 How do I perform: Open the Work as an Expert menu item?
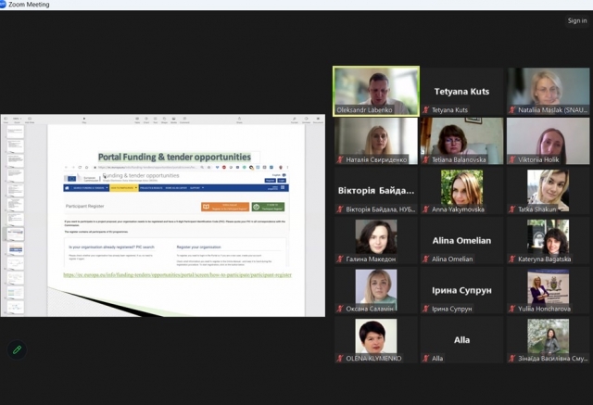(x=176, y=188)
